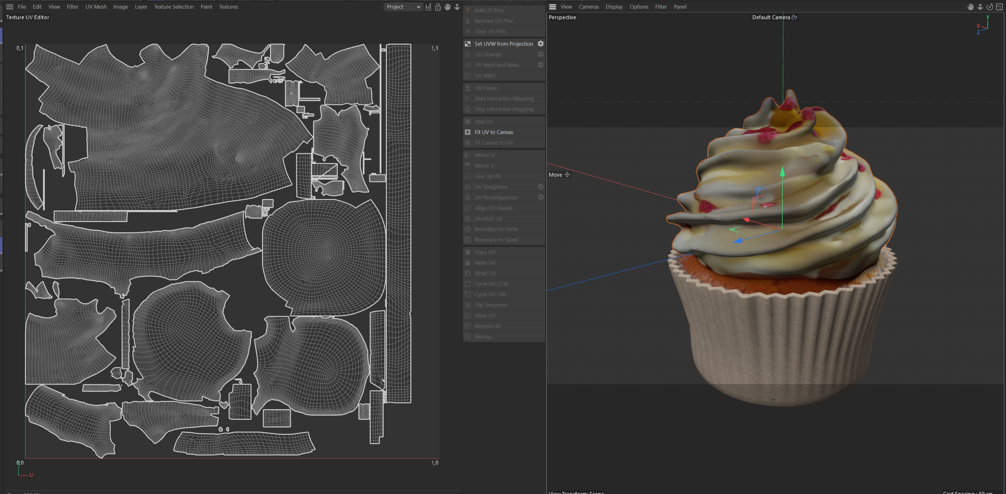The height and width of the screenshot is (494, 1006).
Task: Open Set UVW from Projection settings gear
Action: pyautogui.click(x=540, y=44)
